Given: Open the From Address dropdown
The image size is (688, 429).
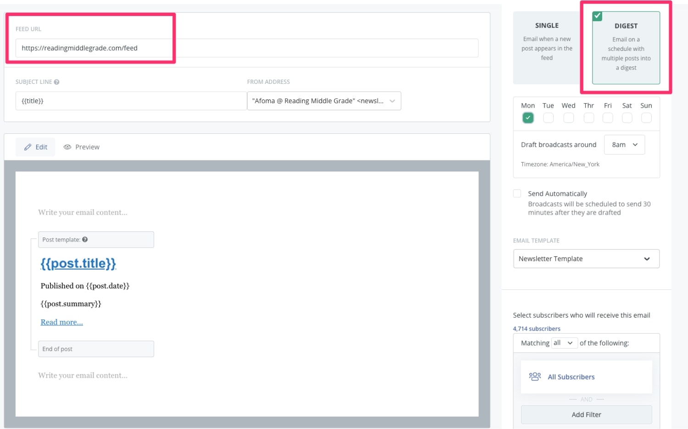Looking at the screenshot, I should click(324, 101).
